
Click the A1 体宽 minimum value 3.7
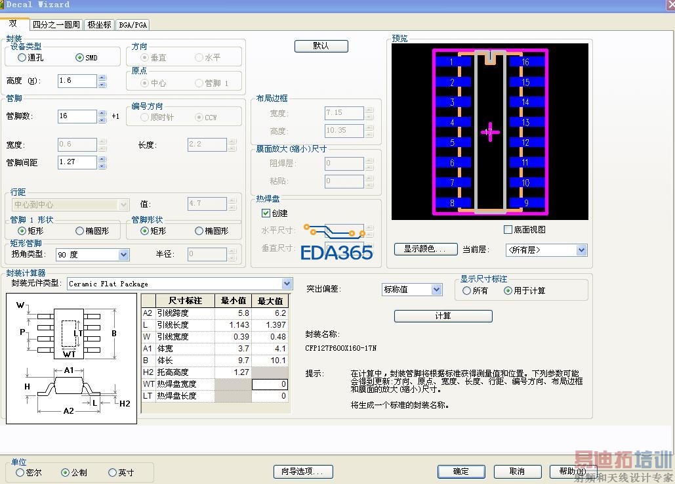pyautogui.click(x=233, y=348)
